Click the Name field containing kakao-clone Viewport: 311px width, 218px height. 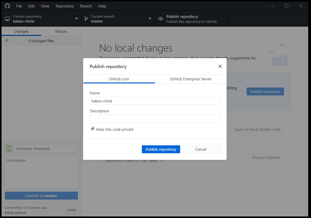(155, 101)
